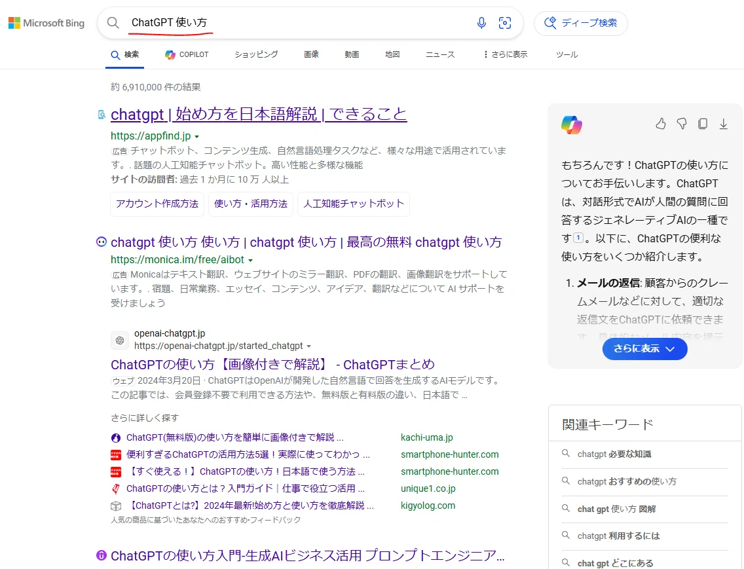Open ChatGPTの使い方【画像付きで解説】 result
The image size is (744, 569).
click(x=272, y=365)
